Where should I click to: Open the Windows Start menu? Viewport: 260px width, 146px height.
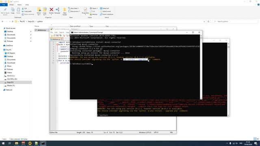3,143
